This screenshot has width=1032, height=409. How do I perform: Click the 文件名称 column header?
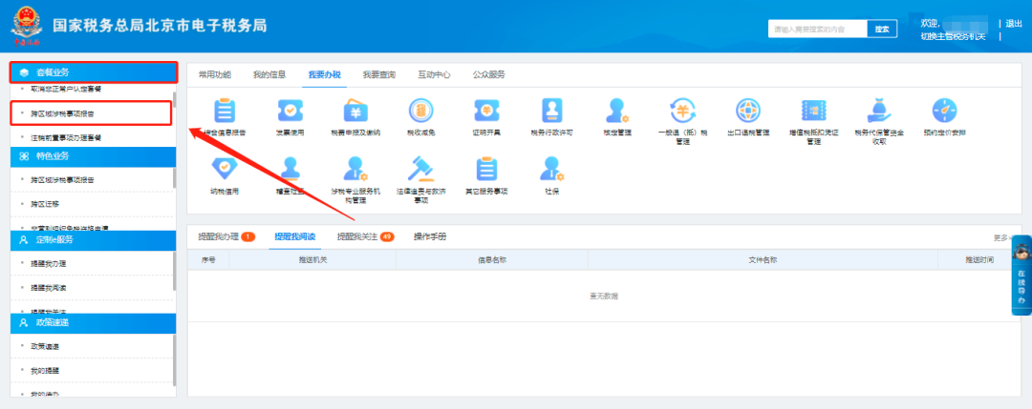(763, 260)
